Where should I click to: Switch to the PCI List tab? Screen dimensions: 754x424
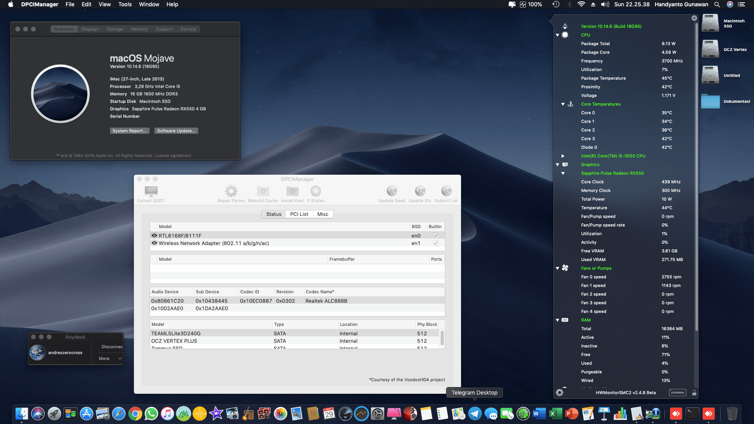click(299, 214)
